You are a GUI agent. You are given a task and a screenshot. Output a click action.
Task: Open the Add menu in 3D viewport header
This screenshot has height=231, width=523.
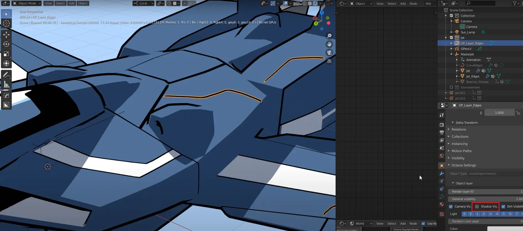pos(71,3)
